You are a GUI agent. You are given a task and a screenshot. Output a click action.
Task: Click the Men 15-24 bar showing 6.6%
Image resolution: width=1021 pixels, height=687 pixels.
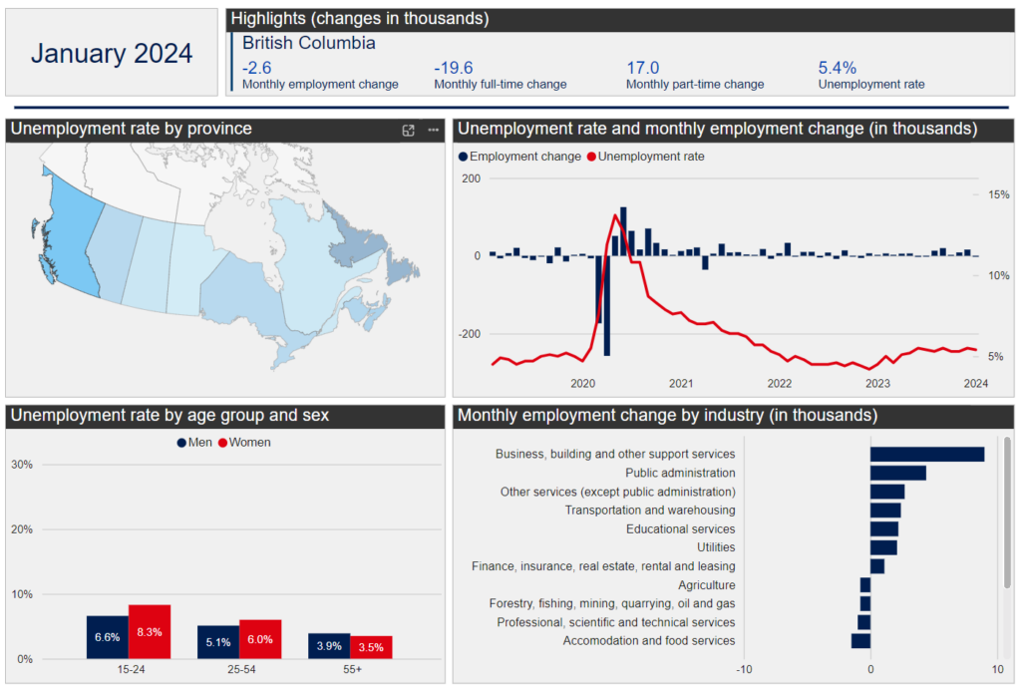pyautogui.click(x=107, y=637)
